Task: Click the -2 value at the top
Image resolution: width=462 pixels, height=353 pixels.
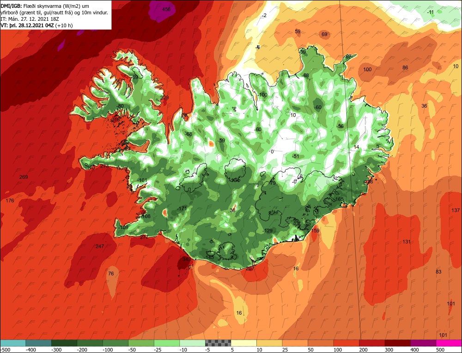Action: (264, 15)
